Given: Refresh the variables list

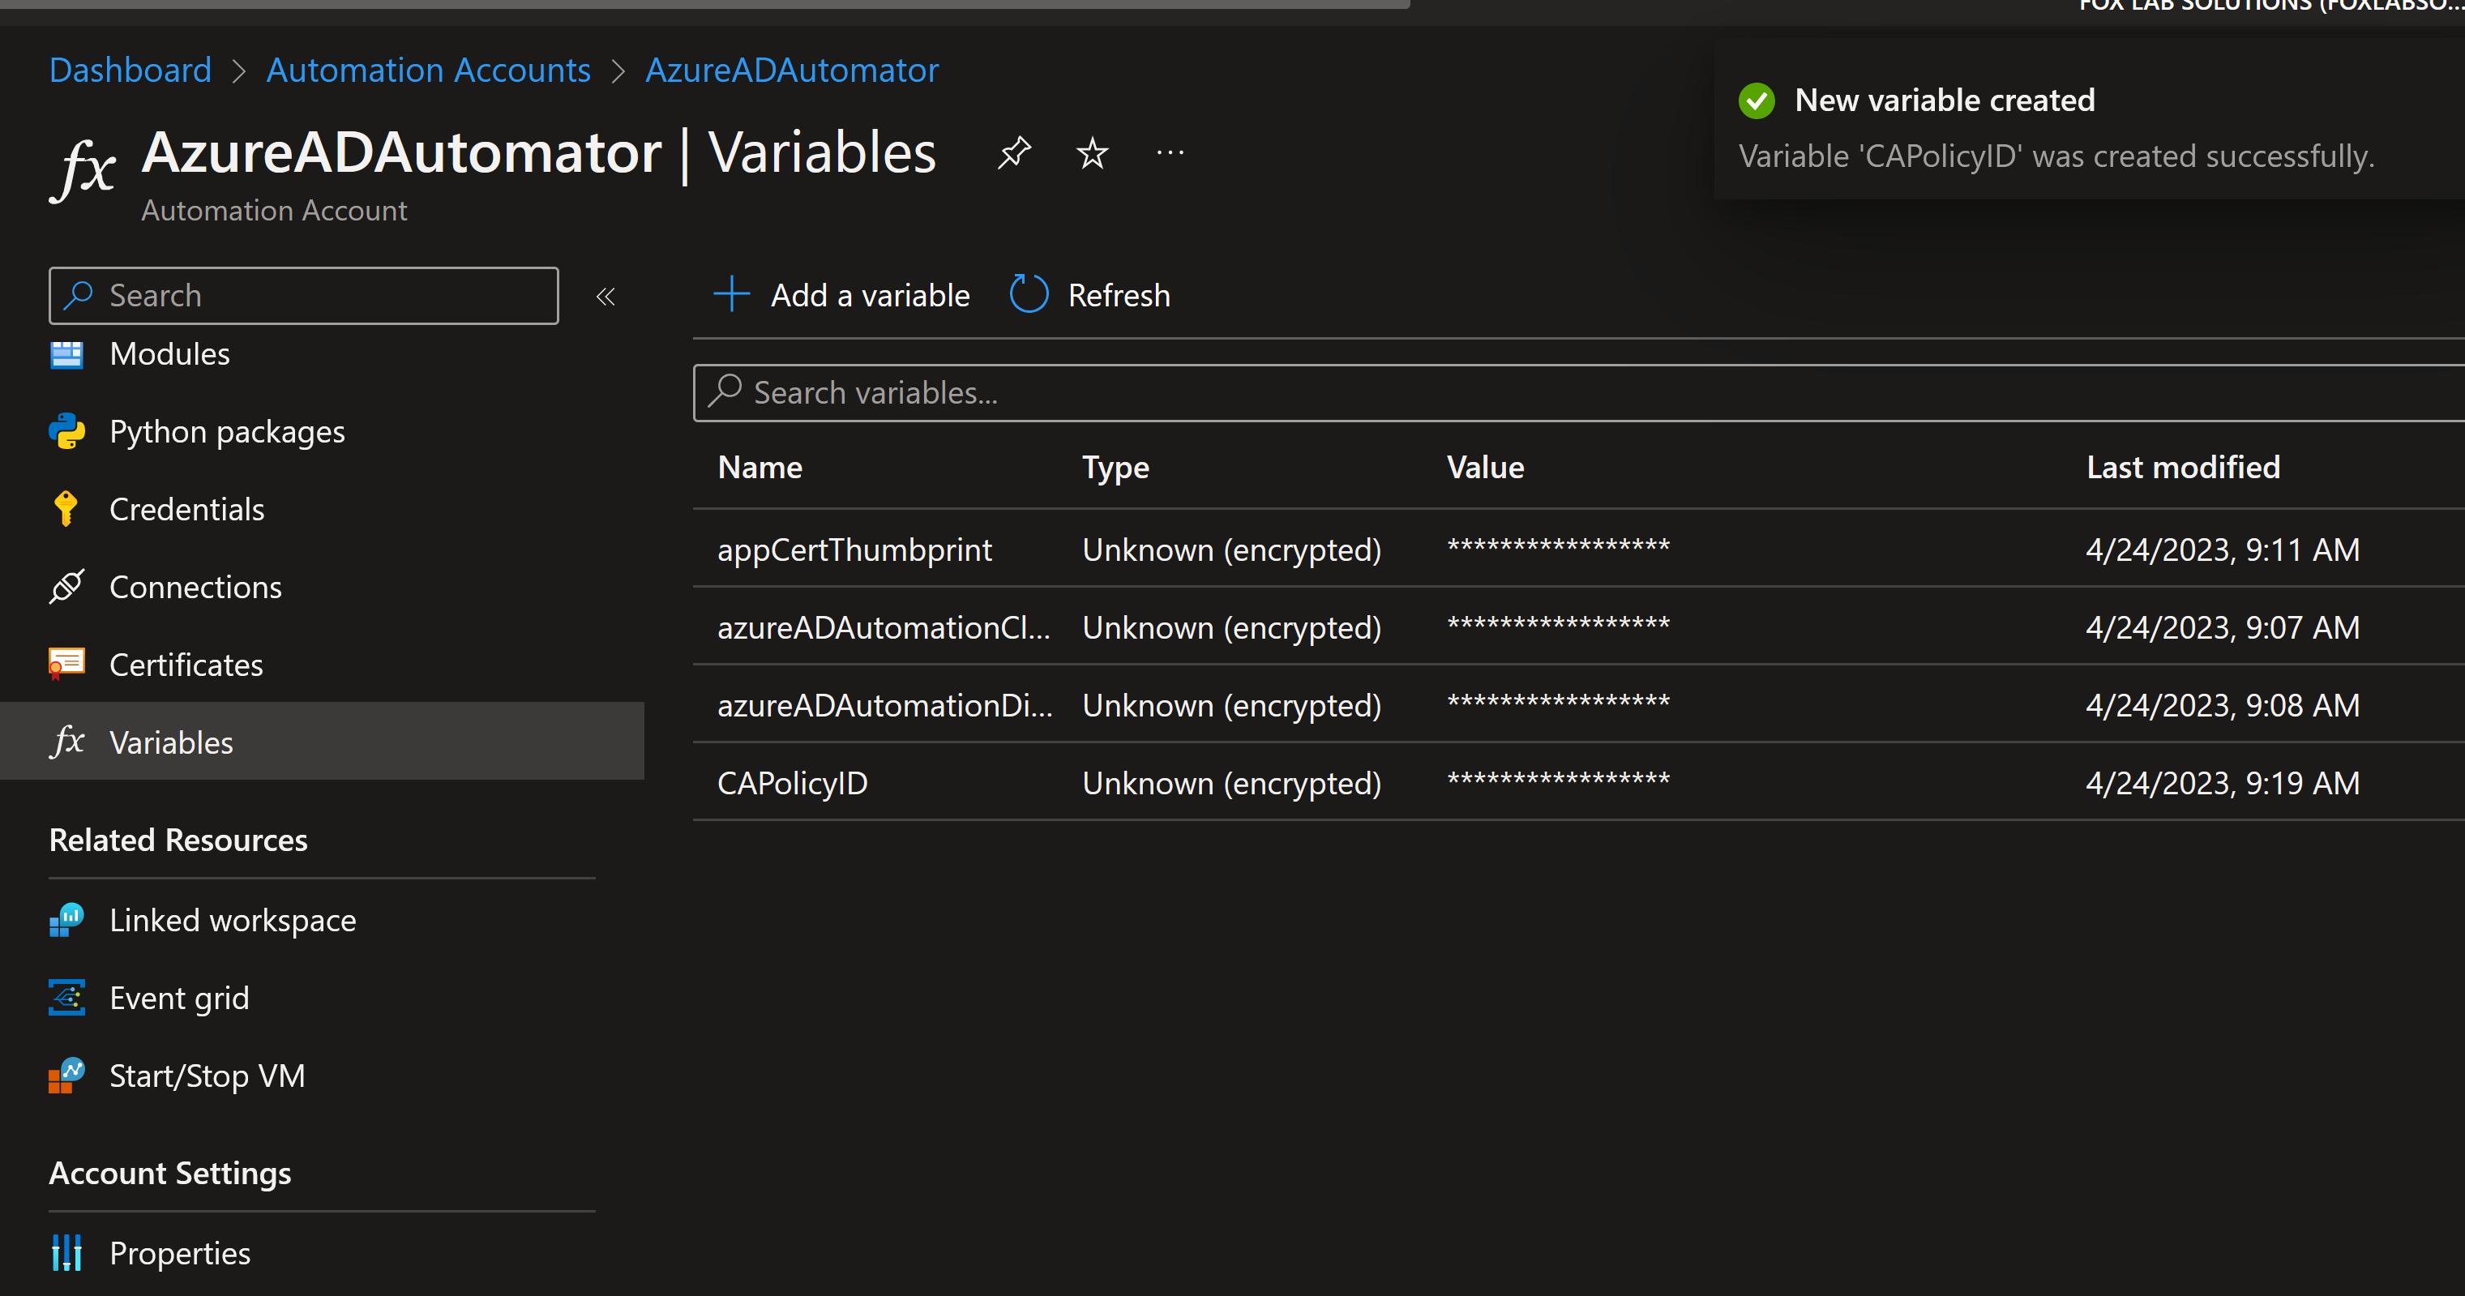Looking at the screenshot, I should pos(1091,295).
